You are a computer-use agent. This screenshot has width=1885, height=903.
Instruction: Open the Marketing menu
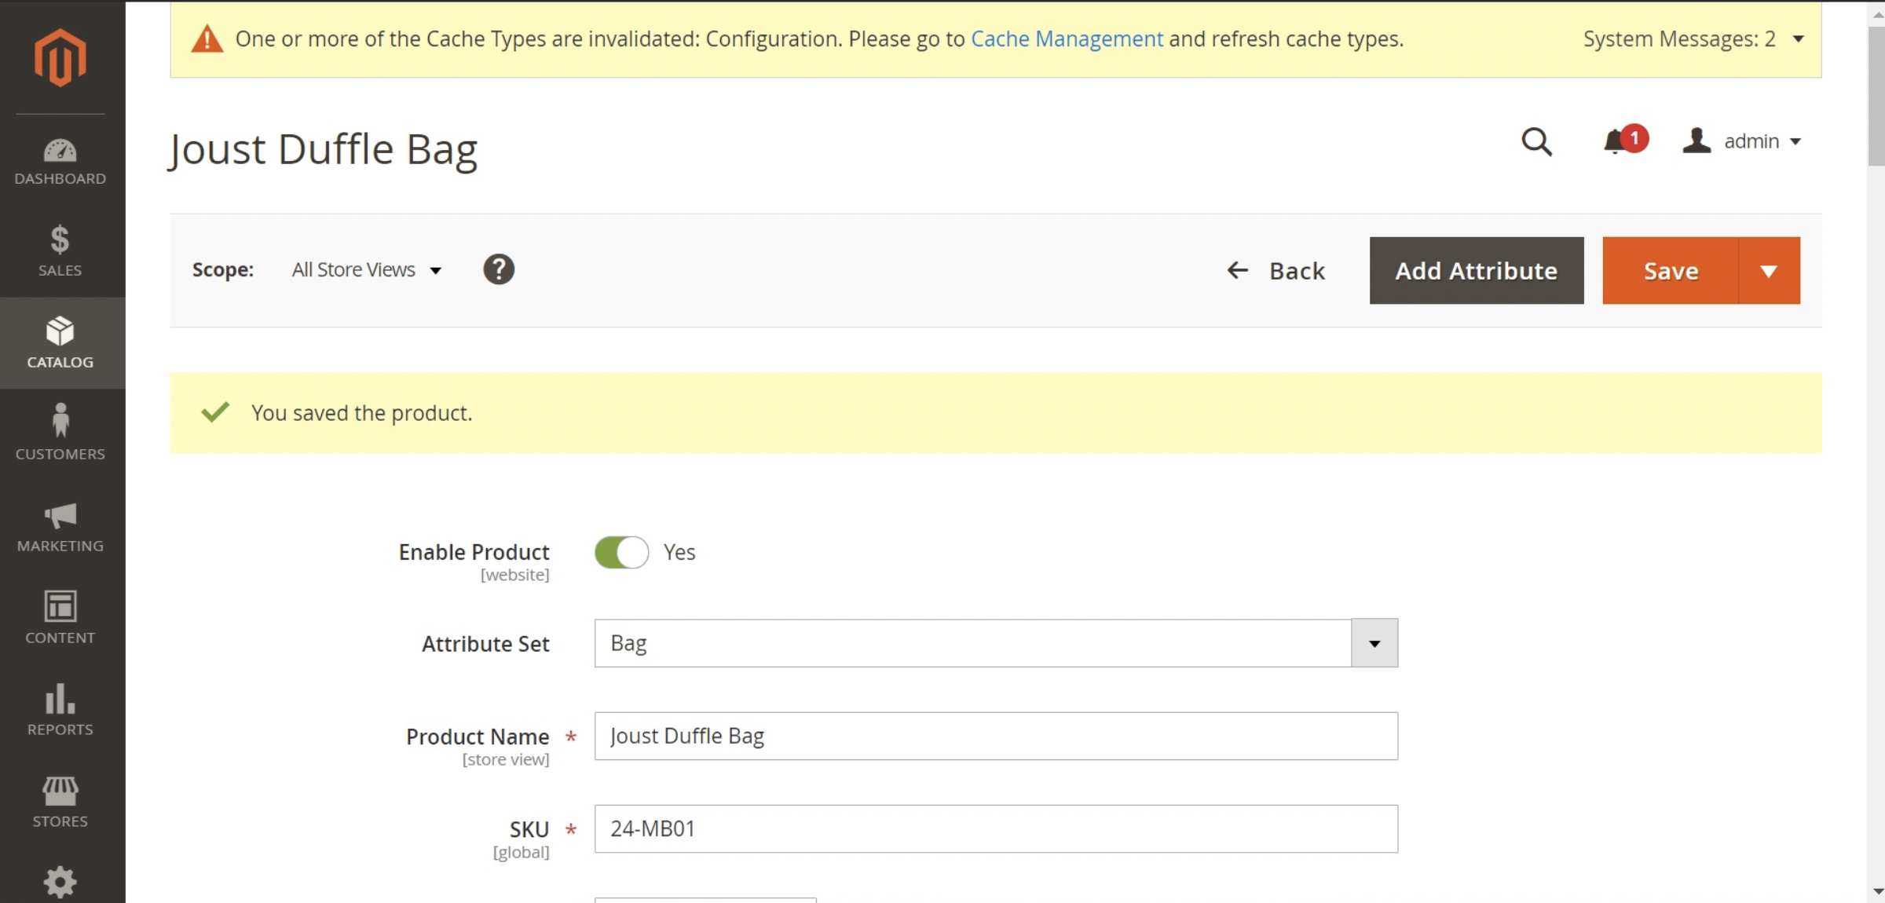60,526
